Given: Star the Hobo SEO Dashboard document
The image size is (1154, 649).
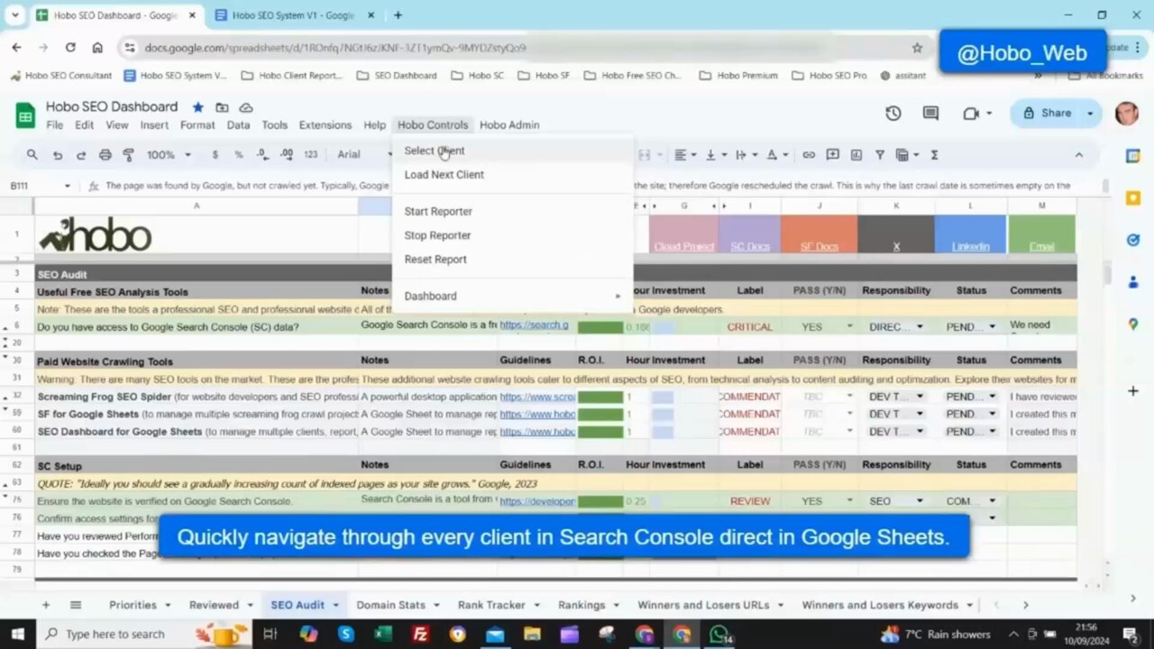Looking at the screenshot, I should point(197,107).
